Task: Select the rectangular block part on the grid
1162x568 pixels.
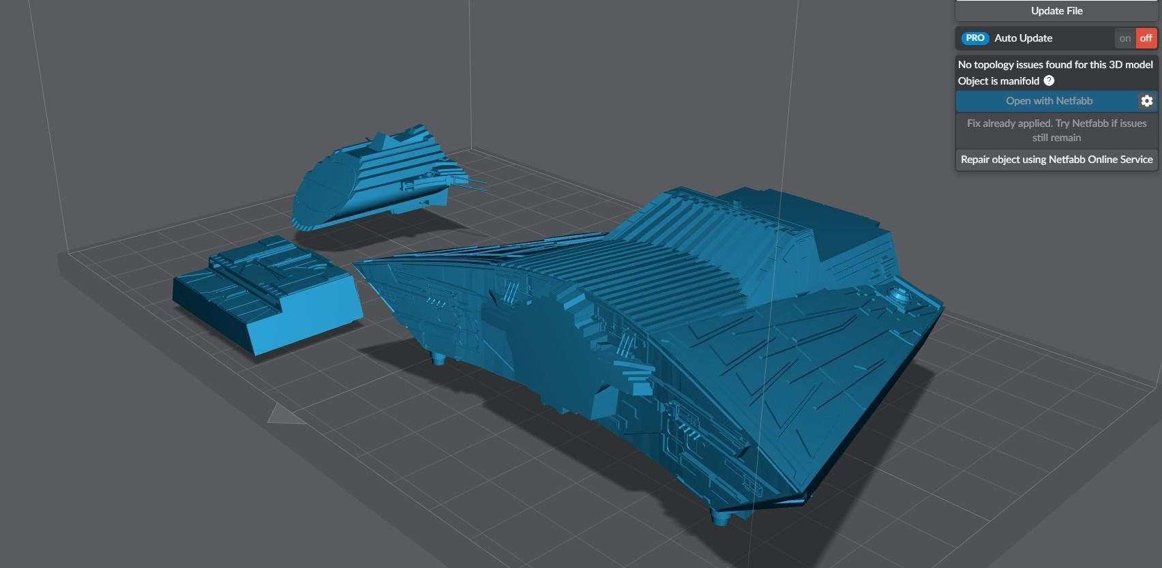Action: [x=267, y=295]
